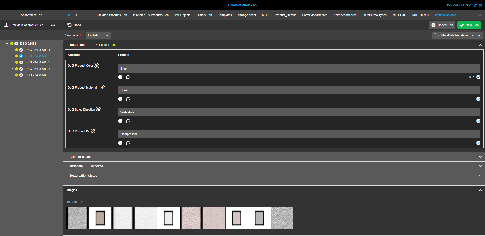Click the Undo icon
Screen dimensions: 485x236
click(x=69, y=25)
